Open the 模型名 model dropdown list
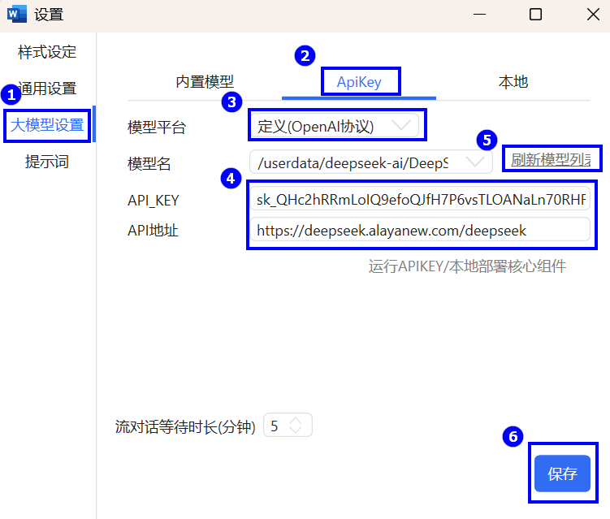The image size is (610, 519). pyautogui.click(x=370, y=163)
